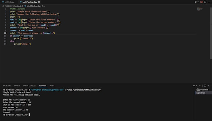Screen dimensions: 212x121
Task: Click terminal output "Correct!"
Action: pos(7,112)
